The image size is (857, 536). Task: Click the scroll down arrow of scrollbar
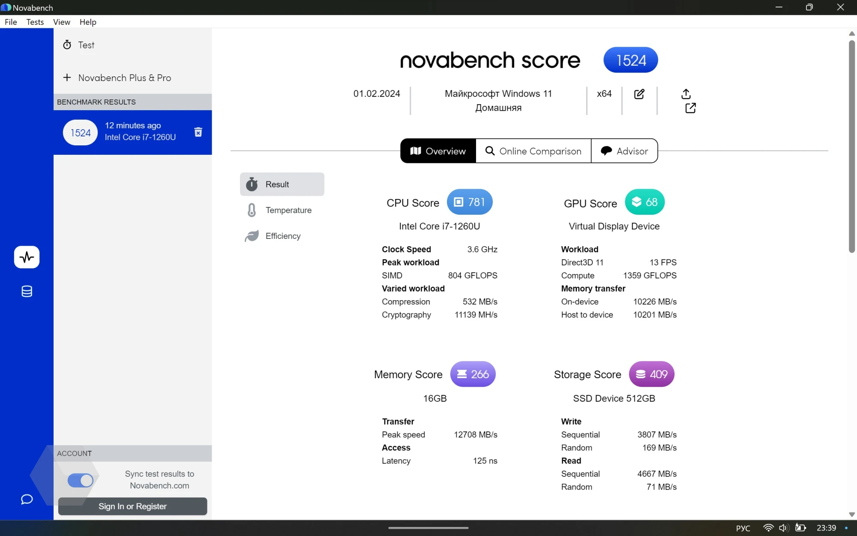tap(852, 514)
